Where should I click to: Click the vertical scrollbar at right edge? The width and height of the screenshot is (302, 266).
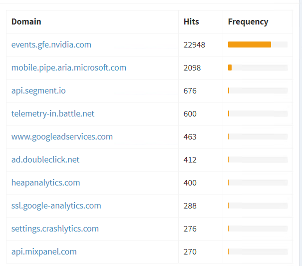pyautogui.click(x=301, y=133)
